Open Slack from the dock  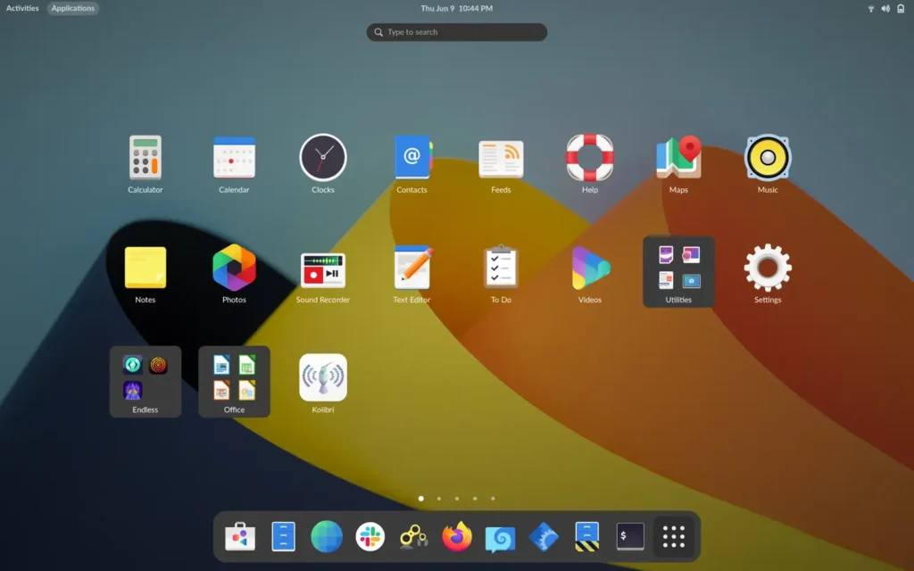pyautogui.click(x=370, y=536)
